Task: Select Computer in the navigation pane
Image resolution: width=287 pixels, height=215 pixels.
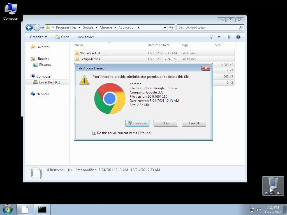Action: 41,76
